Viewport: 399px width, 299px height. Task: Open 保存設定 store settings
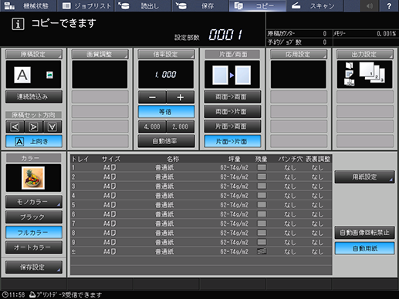coord(34,267)
